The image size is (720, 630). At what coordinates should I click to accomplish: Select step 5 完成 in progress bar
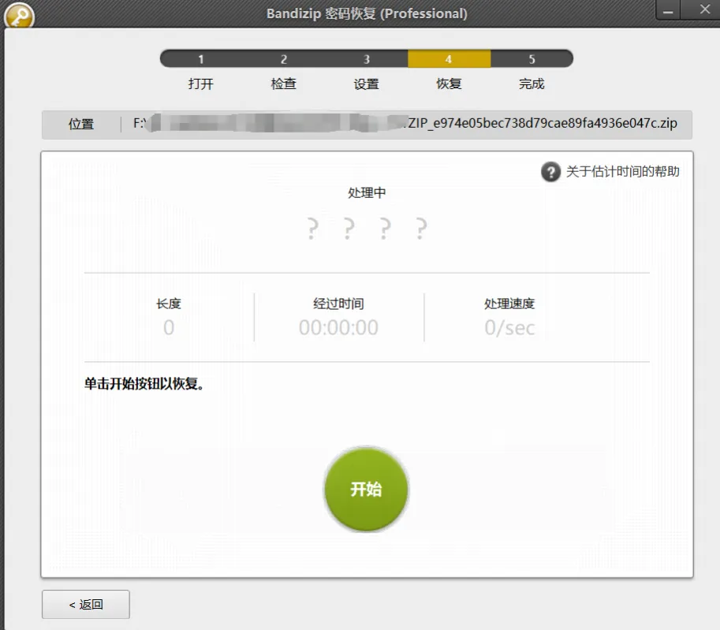[x=532, y=59]
